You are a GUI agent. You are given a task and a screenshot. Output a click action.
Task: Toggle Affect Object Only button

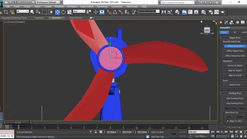tap(235, 51)
